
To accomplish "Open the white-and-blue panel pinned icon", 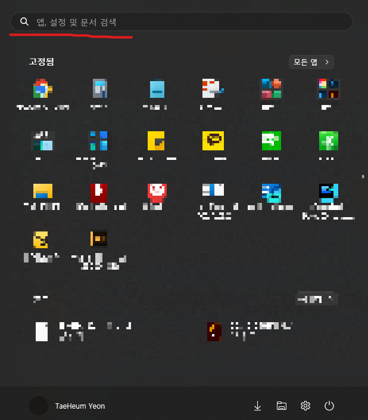I will (x=213, y=190).
